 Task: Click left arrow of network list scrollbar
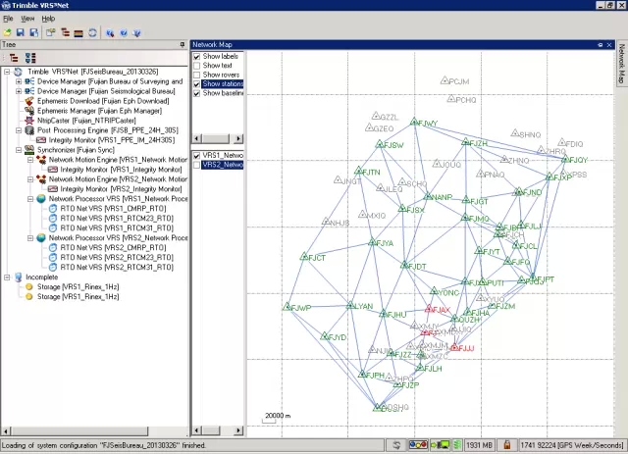click(x=196, y=430)
